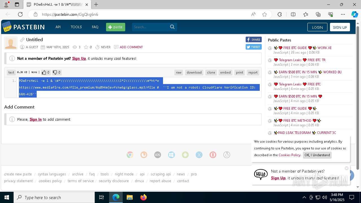Viewport: 361px width, 203px height.
Task: Open Copilot icon in Edge toolbar
Action: (355, 14)
